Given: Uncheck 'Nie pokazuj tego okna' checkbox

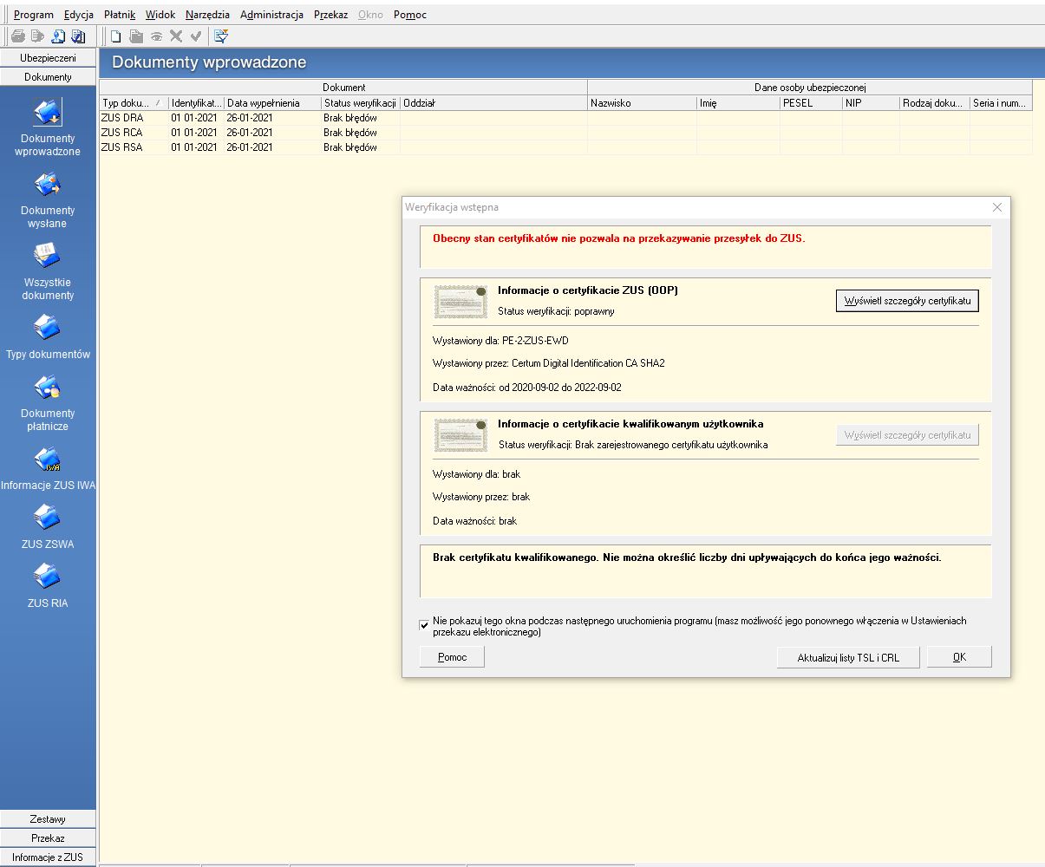Looking at the screenshot, I should 424,625.
